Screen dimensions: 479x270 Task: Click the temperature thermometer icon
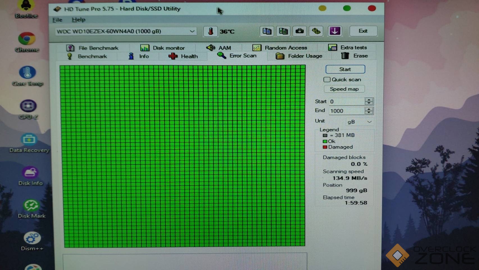[210, 31]
